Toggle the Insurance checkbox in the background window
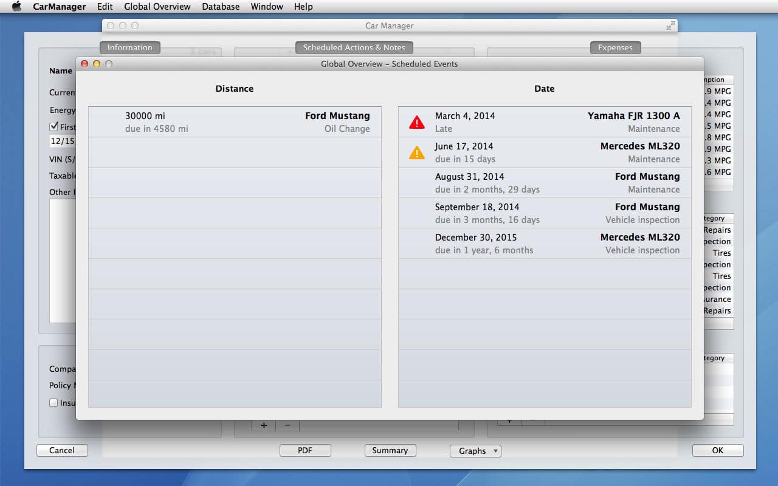Image resolution: width=778 pixels, height=486 pixels. click(x=53, y=403)
